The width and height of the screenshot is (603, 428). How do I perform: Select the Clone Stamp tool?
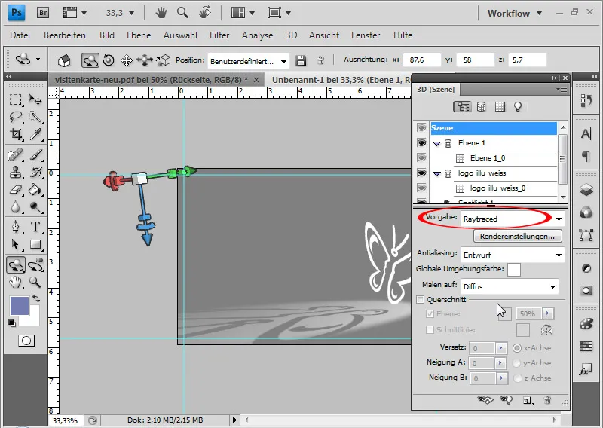coord(16,172)
